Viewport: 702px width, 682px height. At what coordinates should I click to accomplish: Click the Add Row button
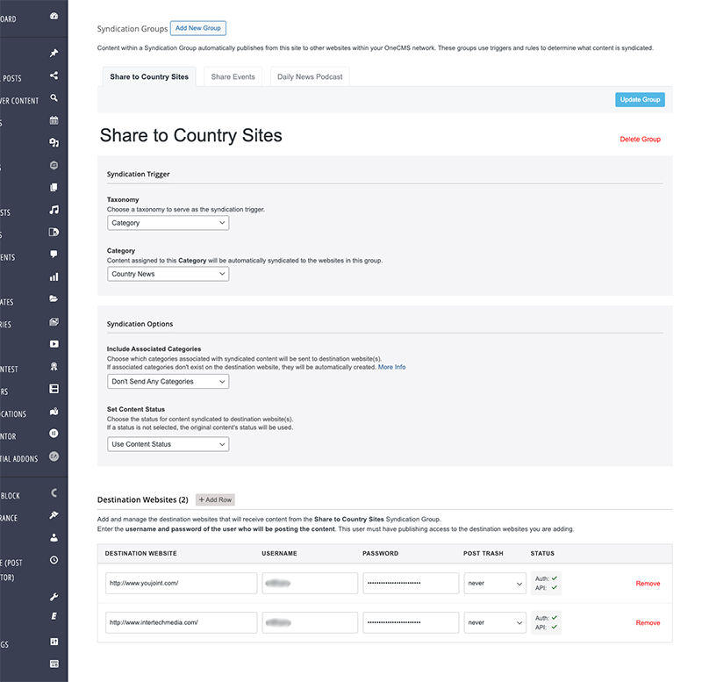coord(215,499)
